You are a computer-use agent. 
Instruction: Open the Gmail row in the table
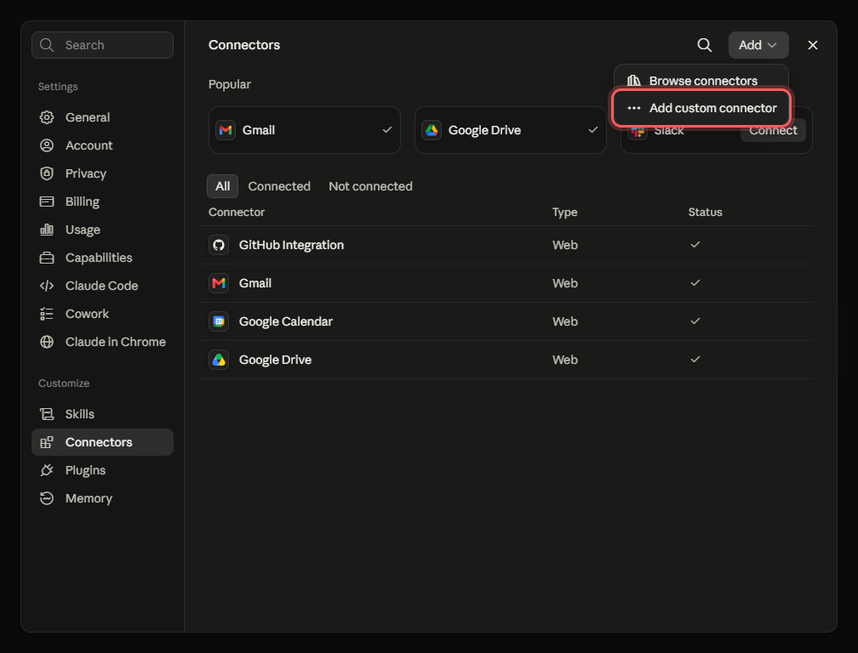tap(506, 283)
